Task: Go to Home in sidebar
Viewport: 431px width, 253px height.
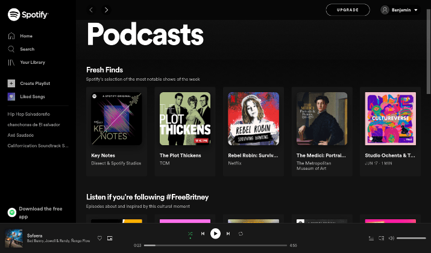Action: click(x=26, y=36)
